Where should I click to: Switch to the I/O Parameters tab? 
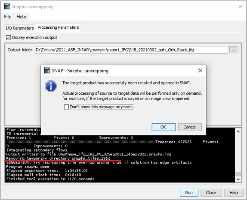(x=19, y=28)
